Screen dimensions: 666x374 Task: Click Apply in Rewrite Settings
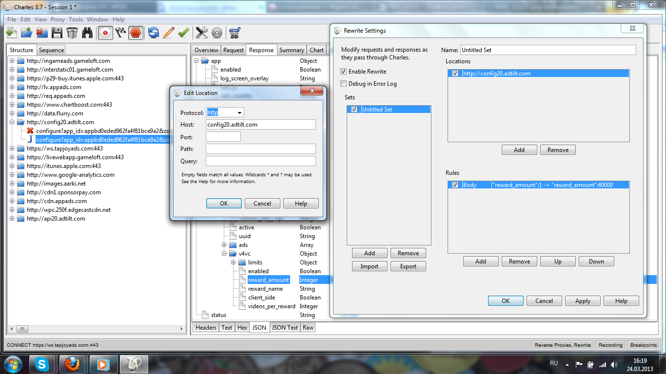[x=583, y=301]
